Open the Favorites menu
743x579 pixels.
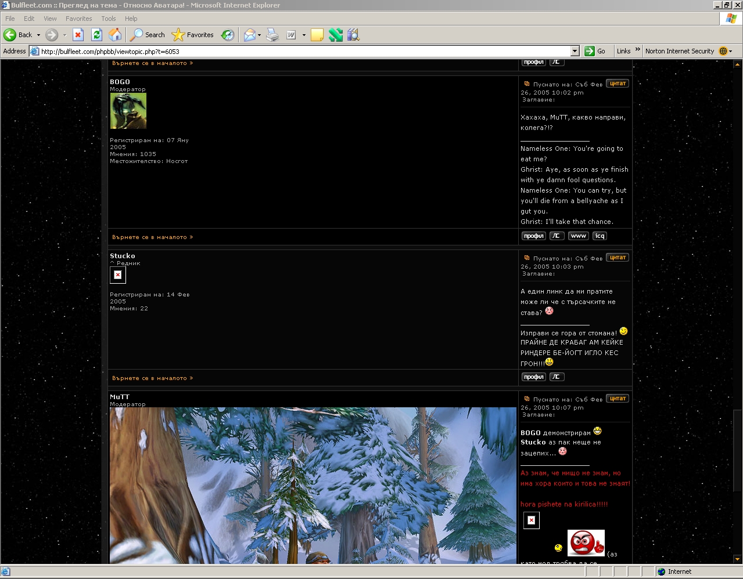(79, 19)
